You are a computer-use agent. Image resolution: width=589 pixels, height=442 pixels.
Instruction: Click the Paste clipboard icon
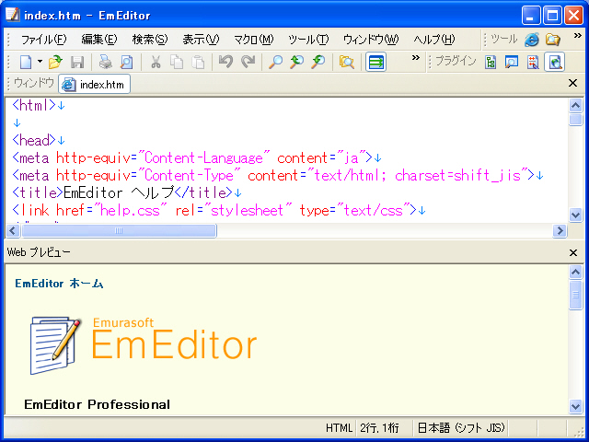click(x=198, y=62)
